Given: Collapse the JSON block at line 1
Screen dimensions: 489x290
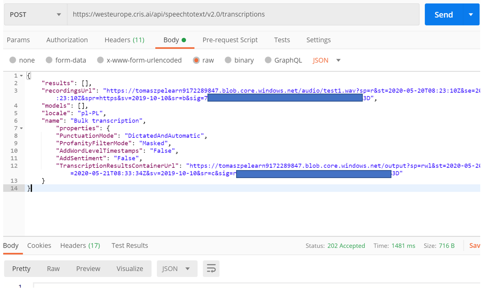Looking at the screenshot, I should [22, 76].
